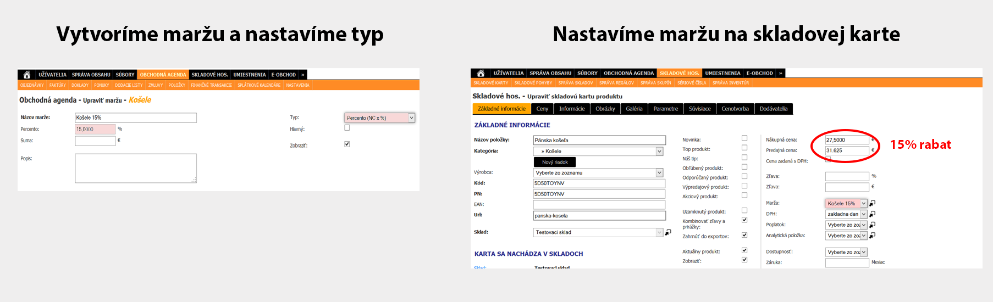Click home icon in right Skladové hos. panel
Image resolution: width=993 pixels, height=302 pixels.
(x=481, y=73)
